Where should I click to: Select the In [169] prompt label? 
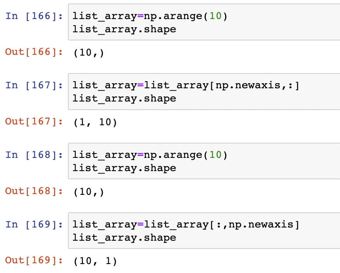coord(34,224)
